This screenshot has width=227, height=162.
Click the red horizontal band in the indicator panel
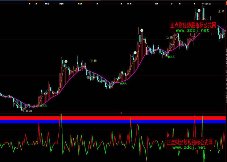click(x=105, y=118)
